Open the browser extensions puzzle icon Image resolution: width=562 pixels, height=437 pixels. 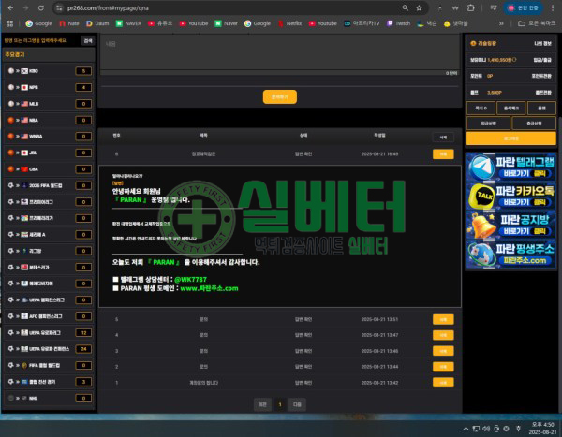tap(470, 7)
